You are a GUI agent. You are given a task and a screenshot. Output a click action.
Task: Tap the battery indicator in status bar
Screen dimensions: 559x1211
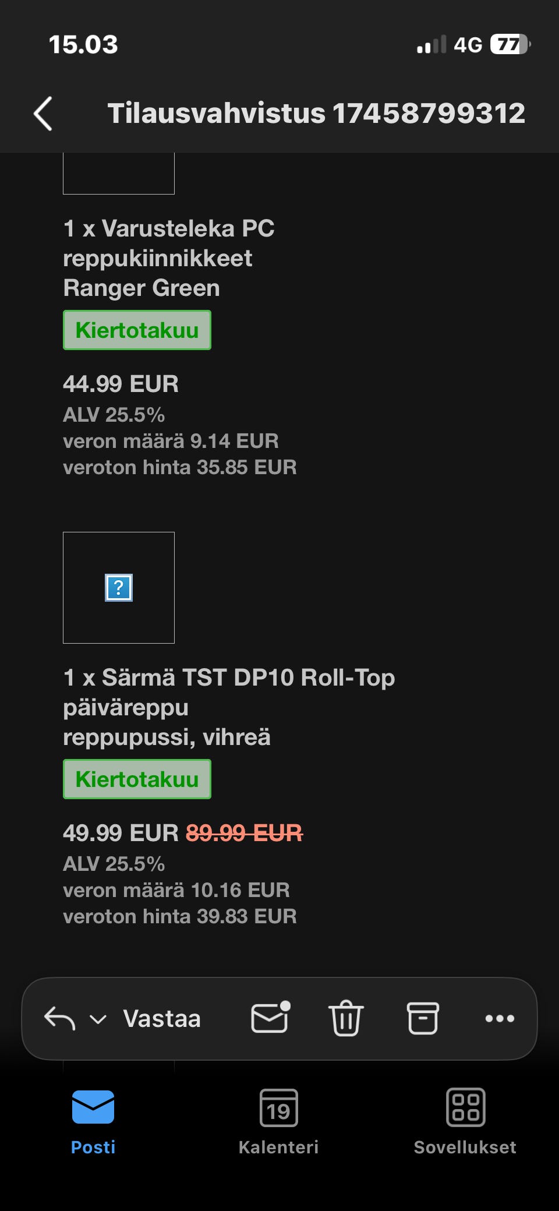pyautogui.click(x=510, y=44)
